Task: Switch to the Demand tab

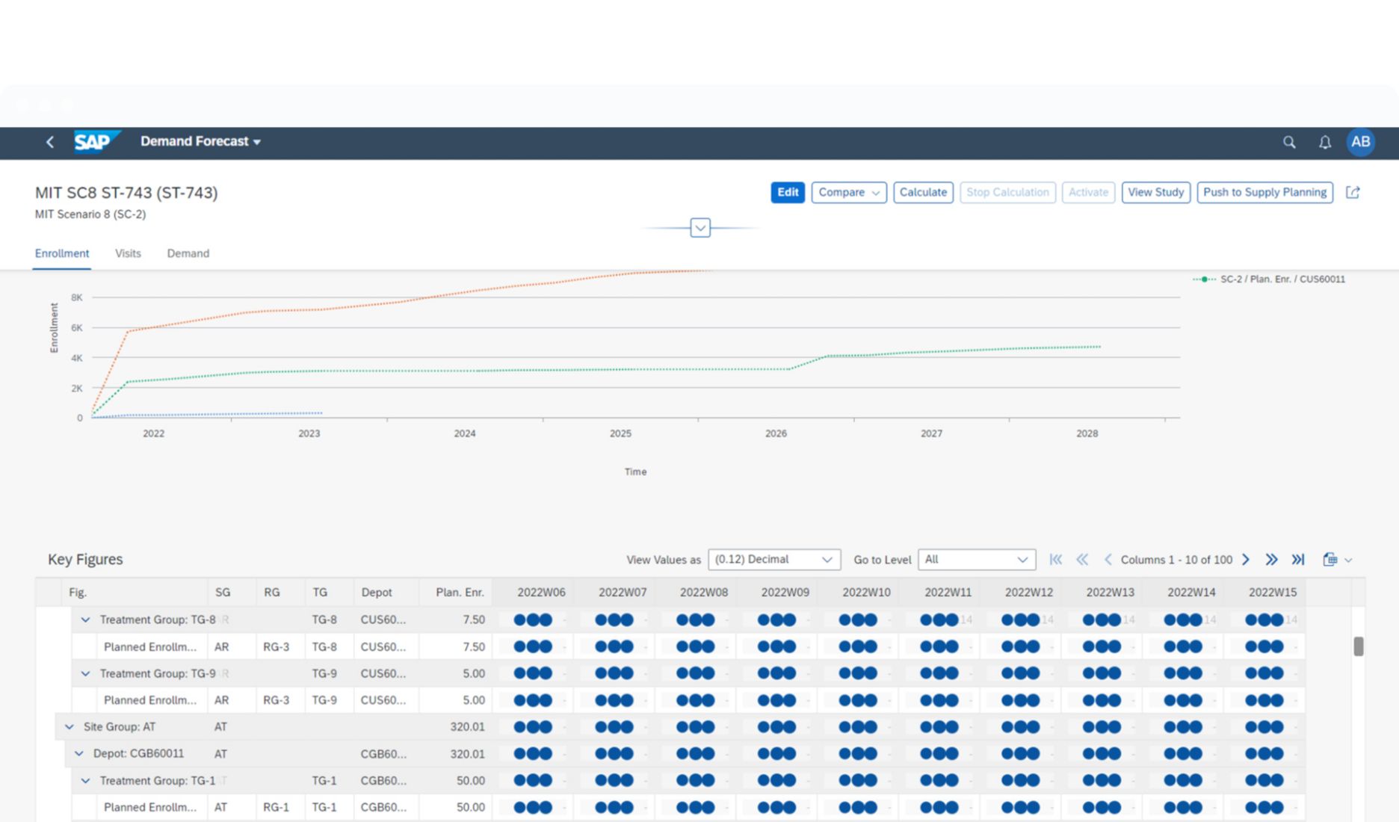Action: pyautogui.click(x=188, y=253)
